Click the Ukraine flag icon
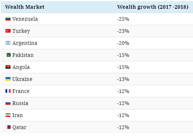Viewport: 193px width, 136px height. pyautogui.click(x=8, y=79)
